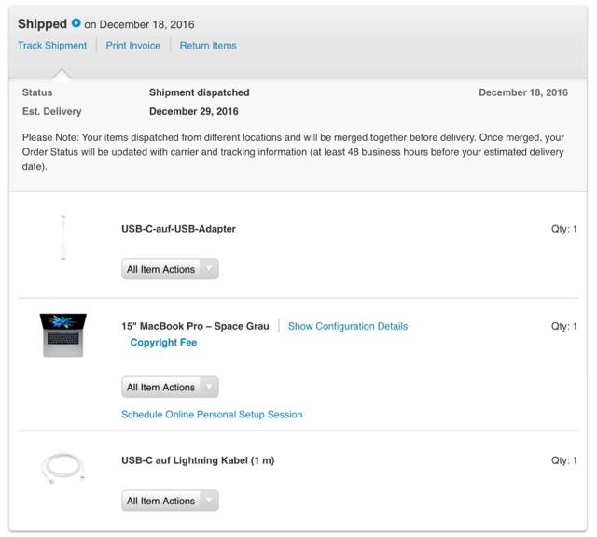Click the USB-C auf Lightning Kabel title
The height and width of the screenshot is (537, 597).
198,460
